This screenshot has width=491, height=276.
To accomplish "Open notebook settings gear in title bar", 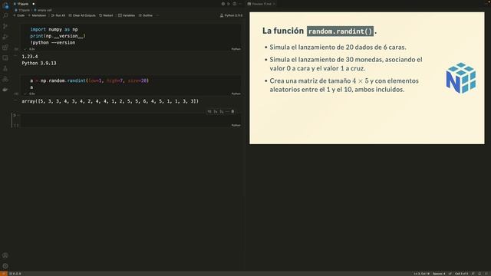I will point(223,4).
